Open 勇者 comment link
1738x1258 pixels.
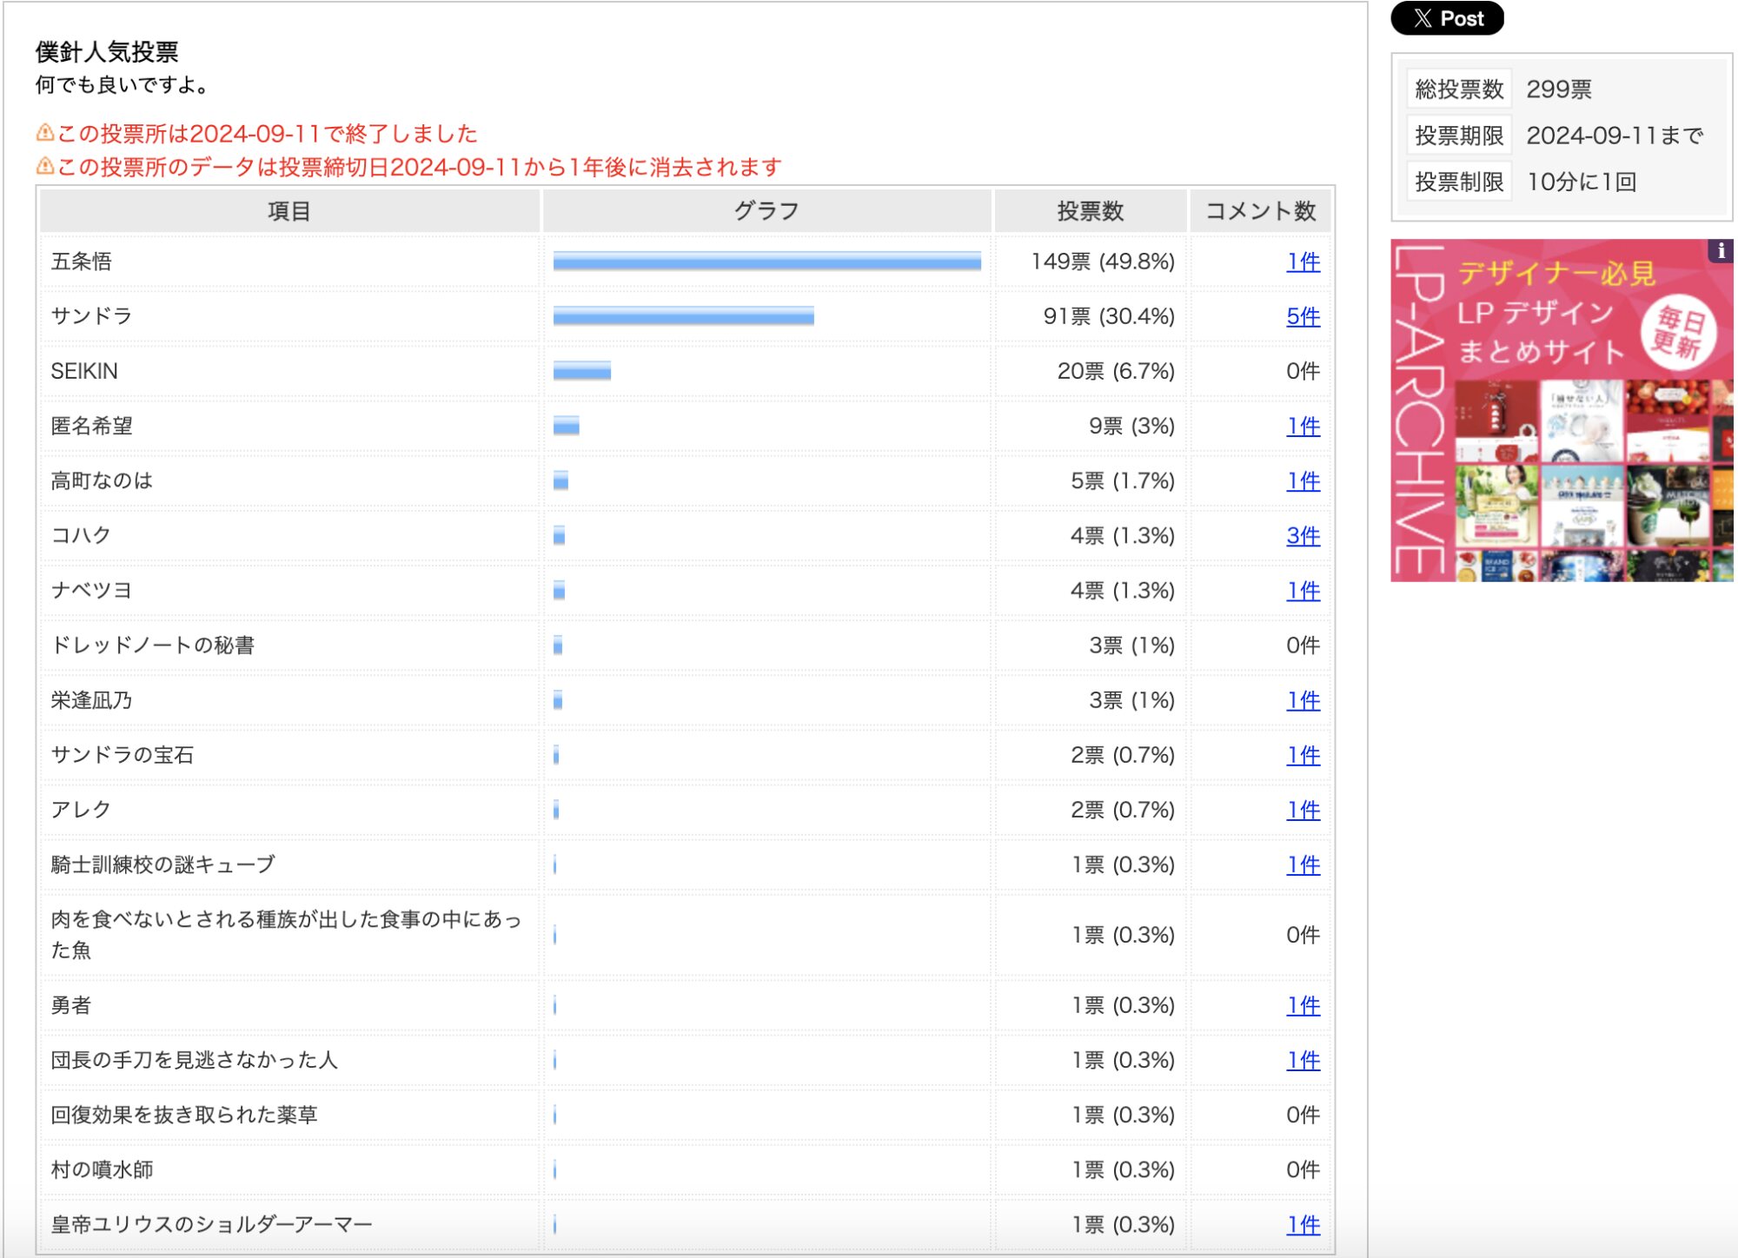pos(1302,1005)
